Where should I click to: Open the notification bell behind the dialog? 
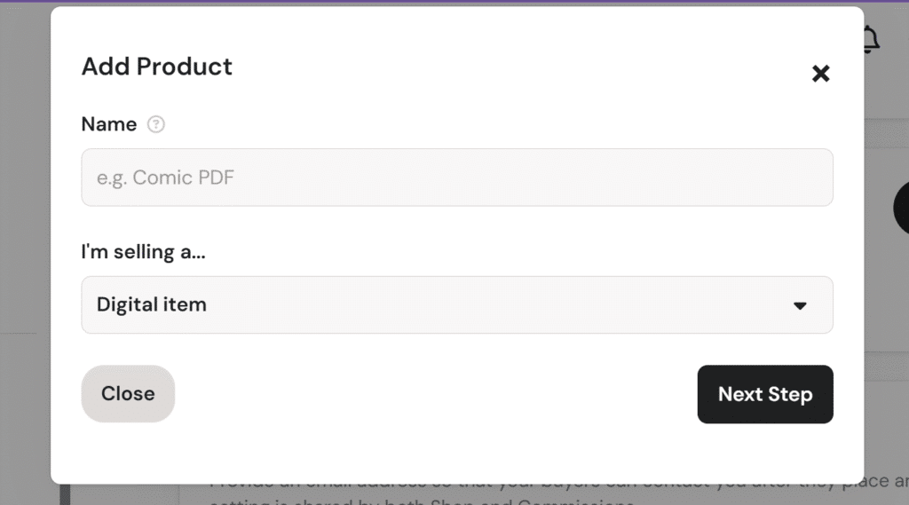click(872, 39)
